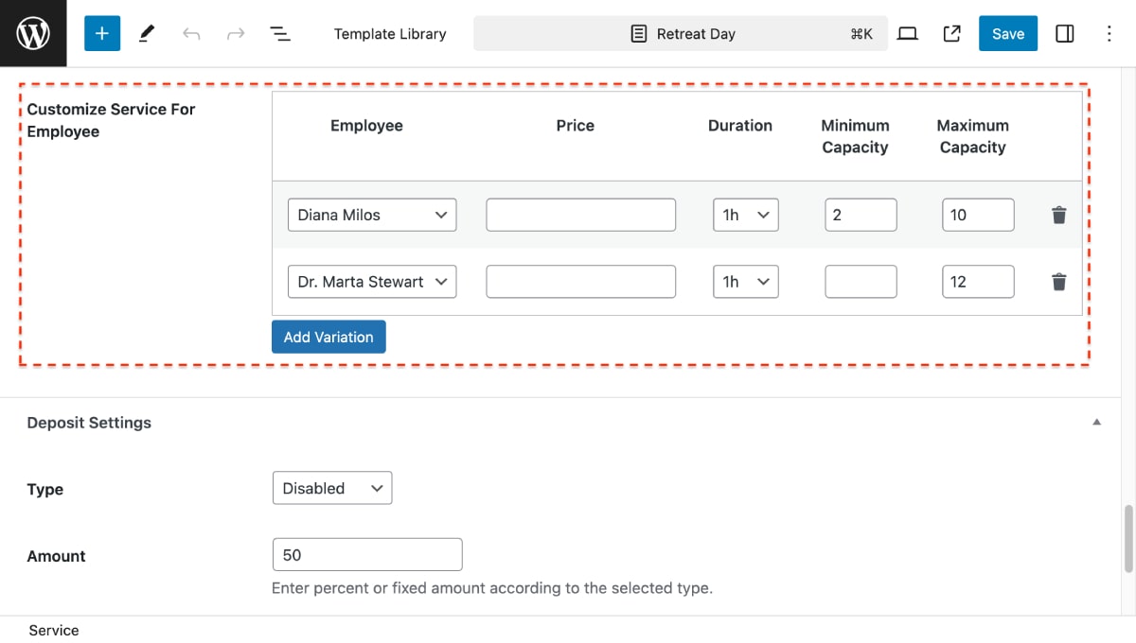Edit Marta Stewart maximum capacity of 12
Image resolution: width=1136 pixels, height=643 pixels.
[978, 282]
